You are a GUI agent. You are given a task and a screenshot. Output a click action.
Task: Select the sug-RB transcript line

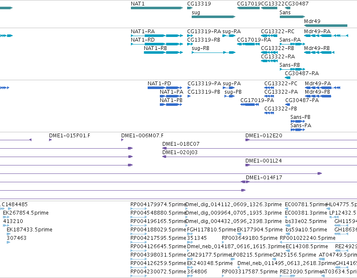214,52
